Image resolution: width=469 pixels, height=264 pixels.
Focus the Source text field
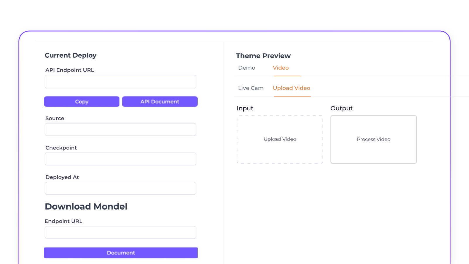coord(120,129)
